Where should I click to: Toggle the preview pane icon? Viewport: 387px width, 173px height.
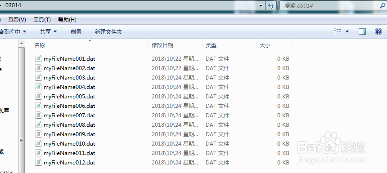coord(362,31)
